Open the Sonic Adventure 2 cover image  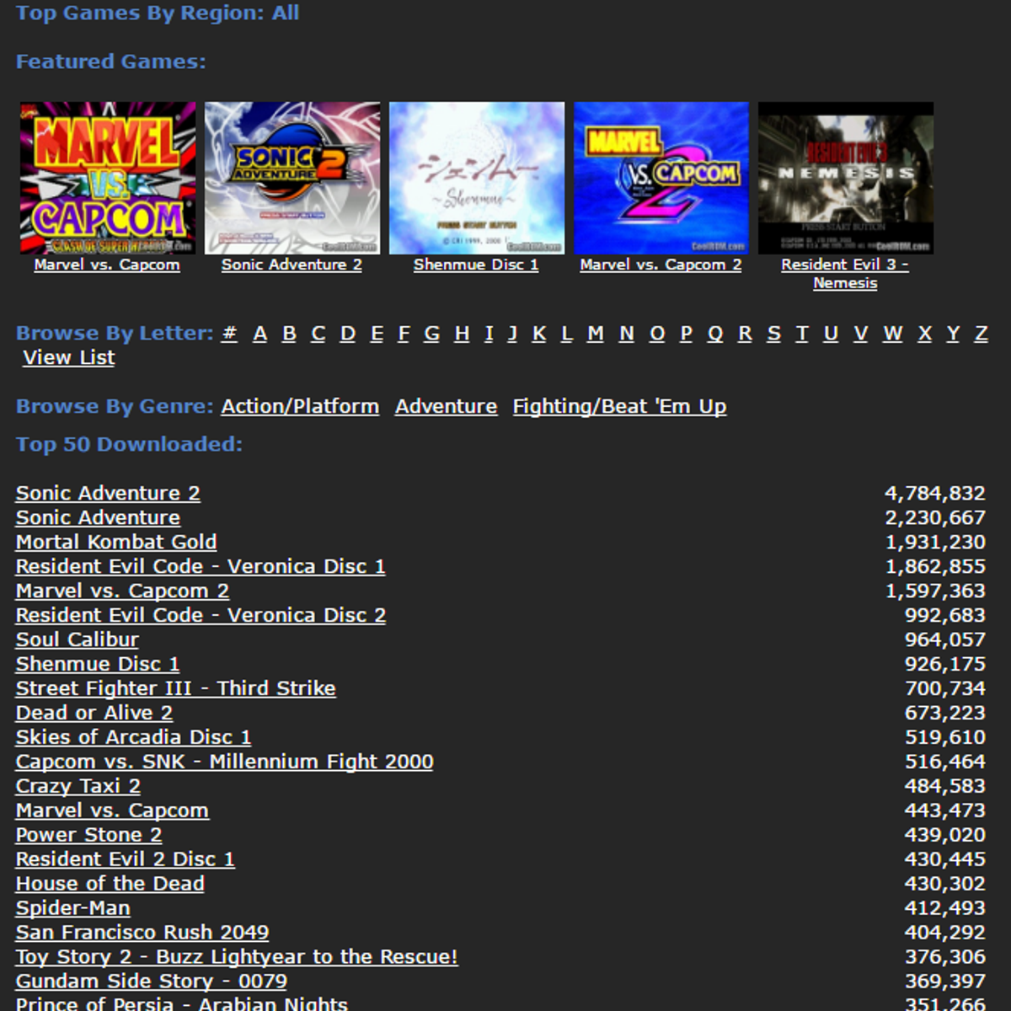point(292,178)
